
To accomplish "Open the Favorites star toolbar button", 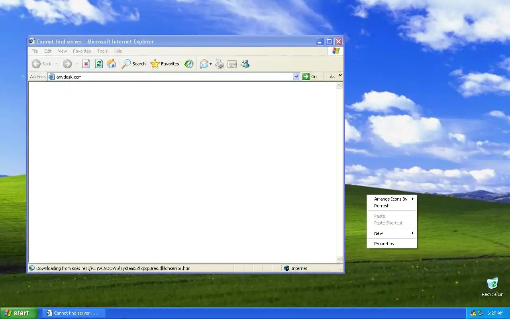I will [165, 64].
